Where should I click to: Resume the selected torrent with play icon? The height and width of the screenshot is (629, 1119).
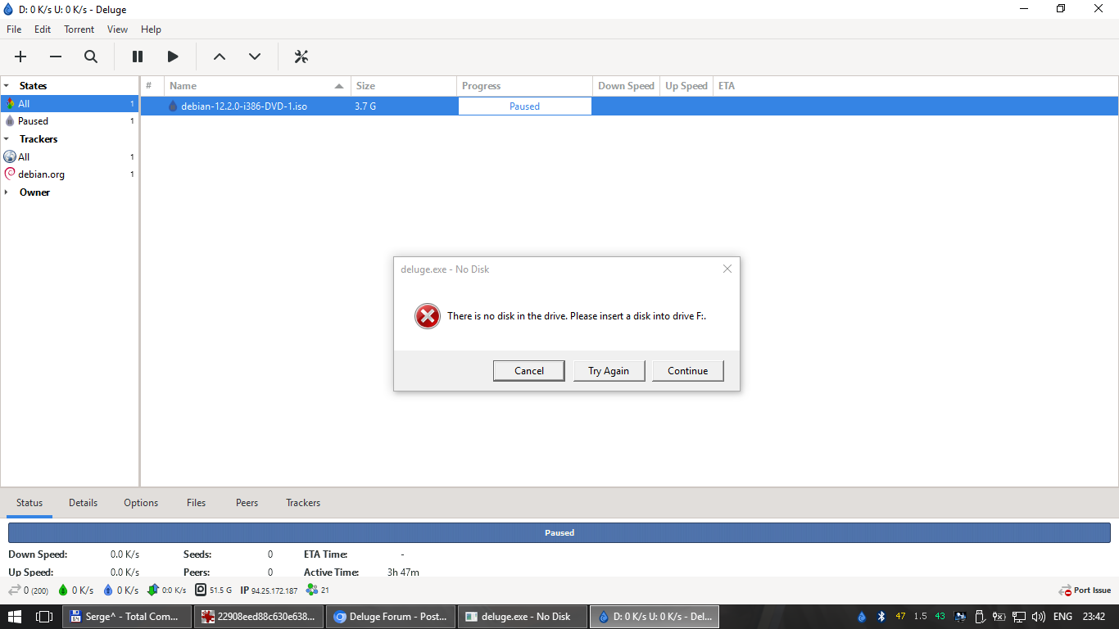173,57
